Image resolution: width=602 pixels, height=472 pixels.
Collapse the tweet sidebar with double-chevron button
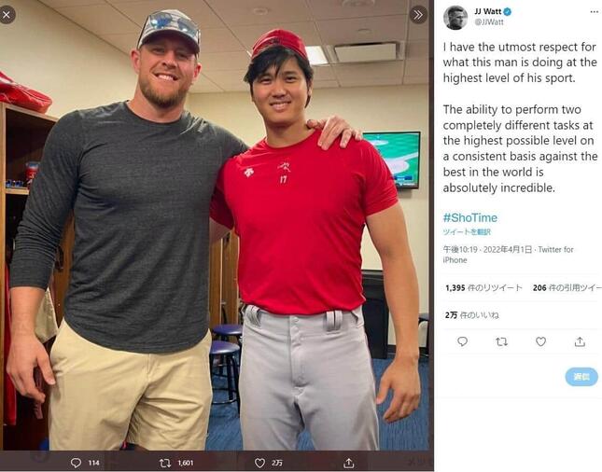pos(418,15)
